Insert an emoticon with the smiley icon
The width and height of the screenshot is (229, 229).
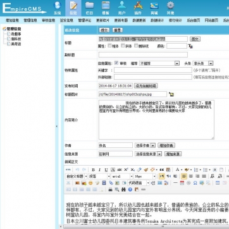pos(90,183)
